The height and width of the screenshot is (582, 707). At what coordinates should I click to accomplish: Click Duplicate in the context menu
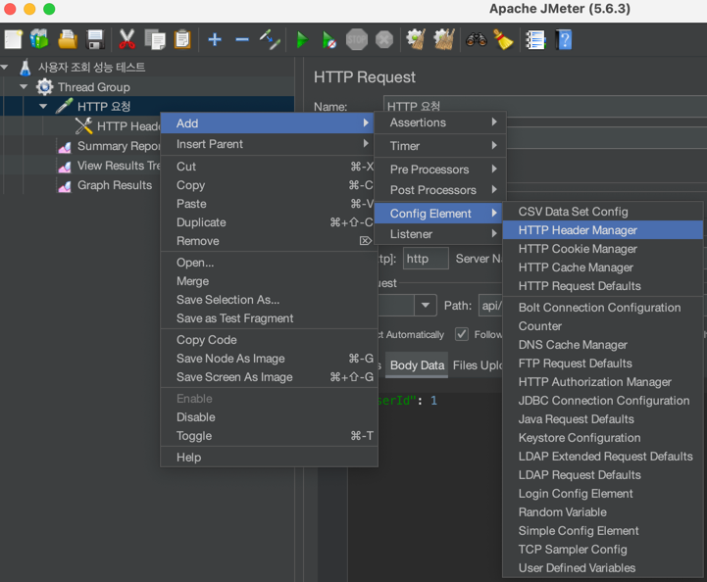pyautogui.click(x=201, y=222)
